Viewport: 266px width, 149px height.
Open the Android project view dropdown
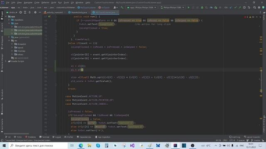coord(12,12)
